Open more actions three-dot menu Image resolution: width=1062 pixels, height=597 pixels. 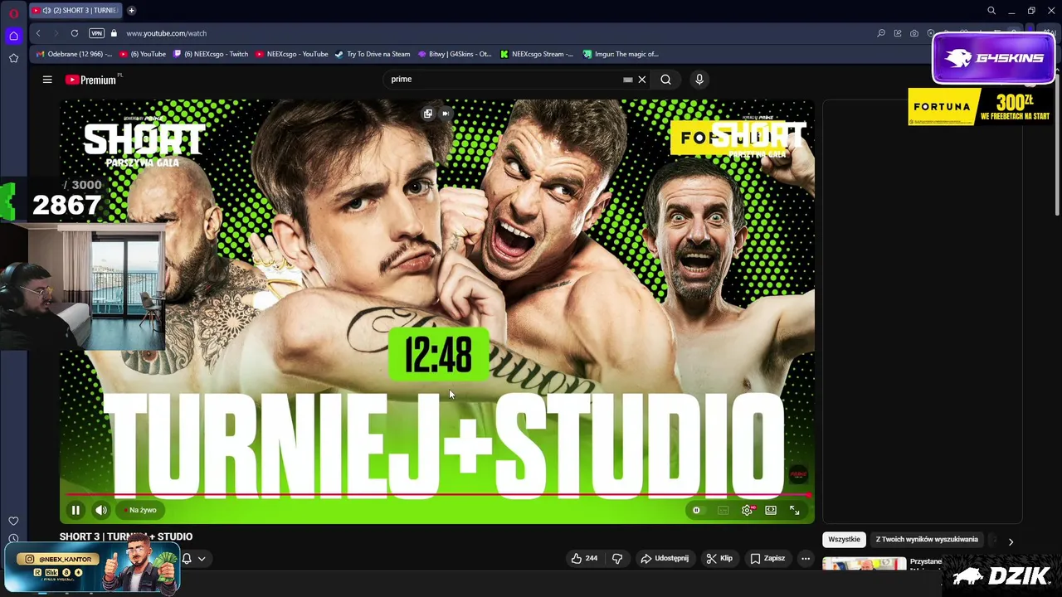coord(805,558)
